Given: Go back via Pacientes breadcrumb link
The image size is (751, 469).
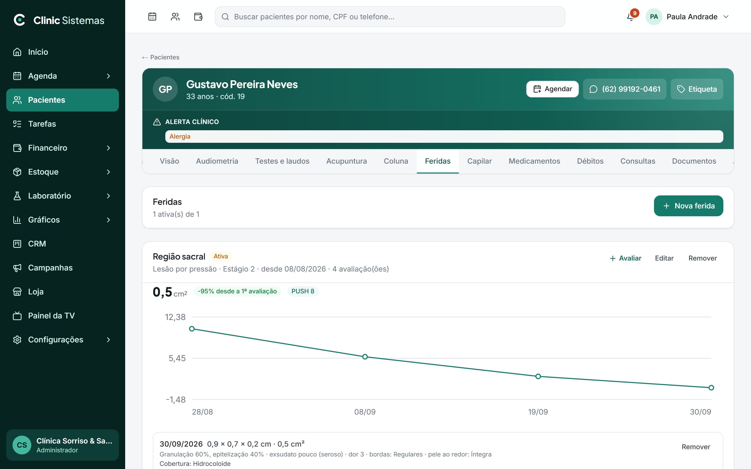Looking at the screenshot, I should coord(161,57).
